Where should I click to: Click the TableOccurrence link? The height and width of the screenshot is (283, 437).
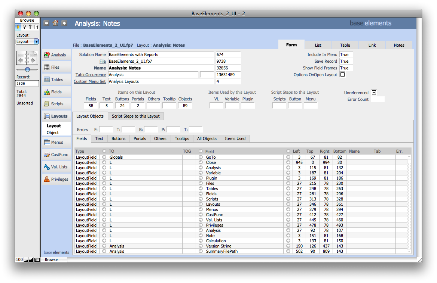point(91,75)
